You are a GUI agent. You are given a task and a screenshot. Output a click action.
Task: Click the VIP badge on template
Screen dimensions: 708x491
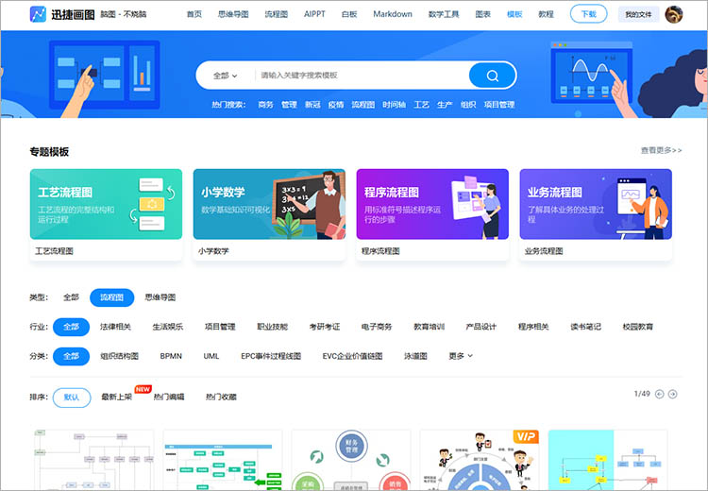coord(526,436)
